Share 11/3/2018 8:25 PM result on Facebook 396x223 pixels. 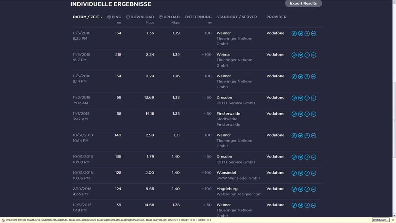[307, 33]
